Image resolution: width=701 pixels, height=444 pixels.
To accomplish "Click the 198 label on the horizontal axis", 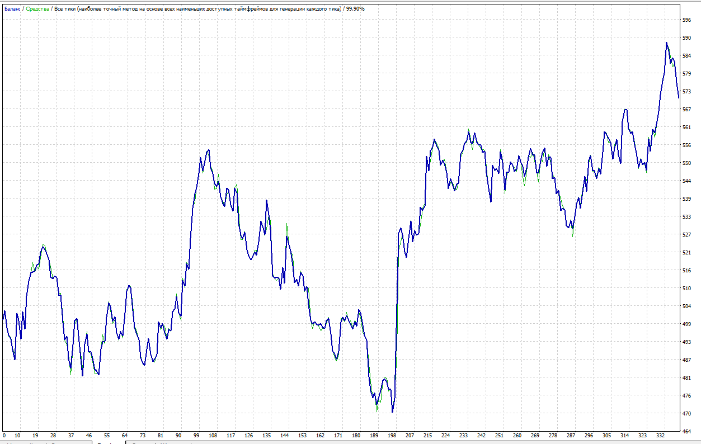I will (x=392, y=435).
